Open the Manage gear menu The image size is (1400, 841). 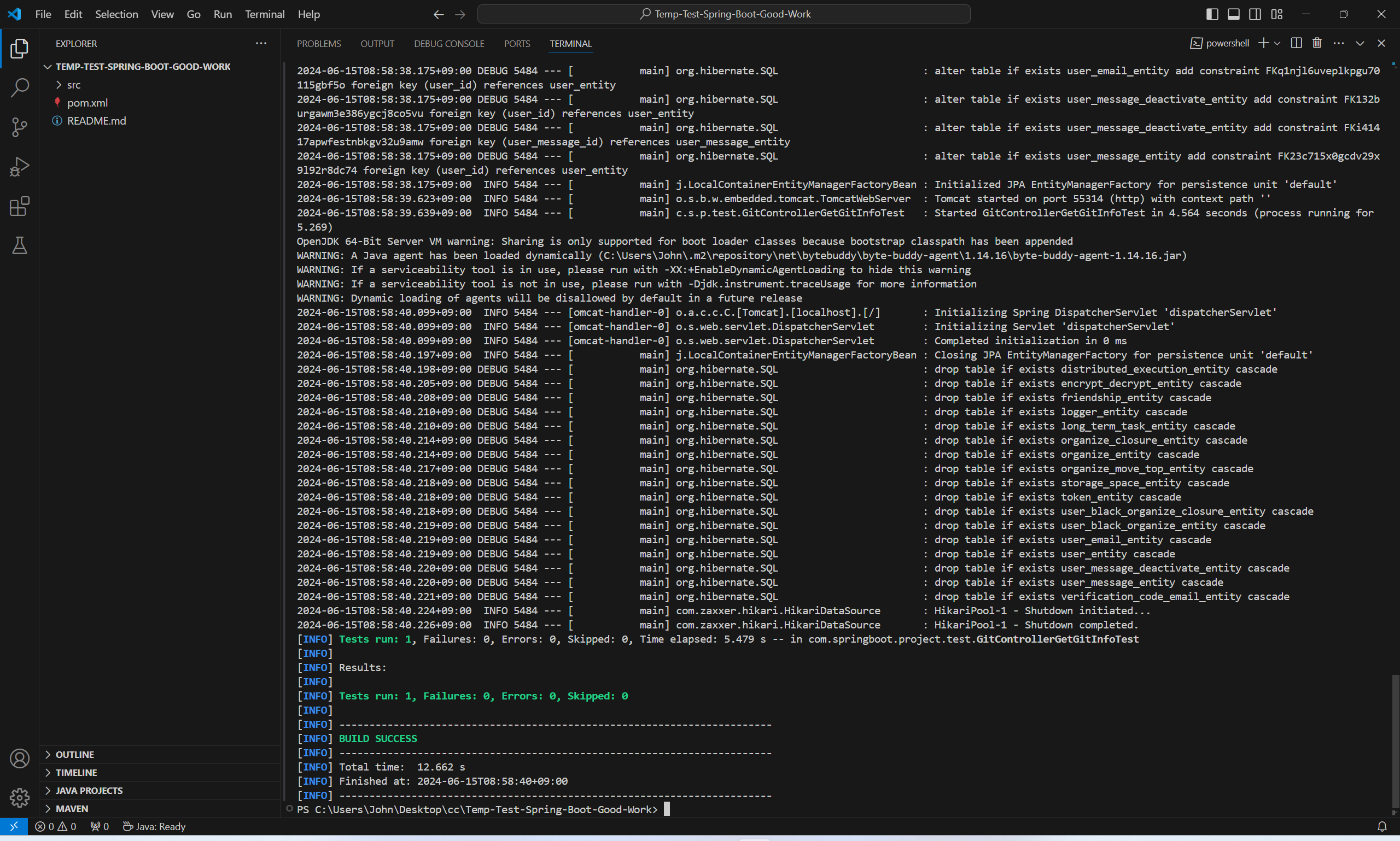pos(20,797)
